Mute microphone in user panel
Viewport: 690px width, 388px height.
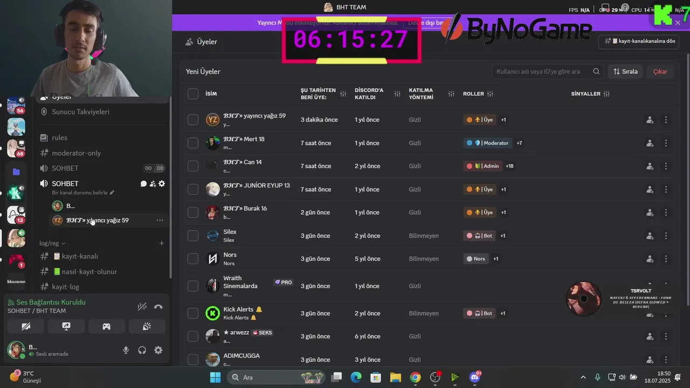point(126,350)
